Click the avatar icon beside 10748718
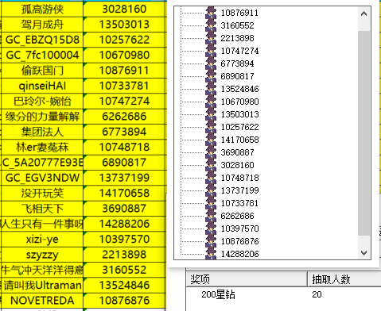 211,178
